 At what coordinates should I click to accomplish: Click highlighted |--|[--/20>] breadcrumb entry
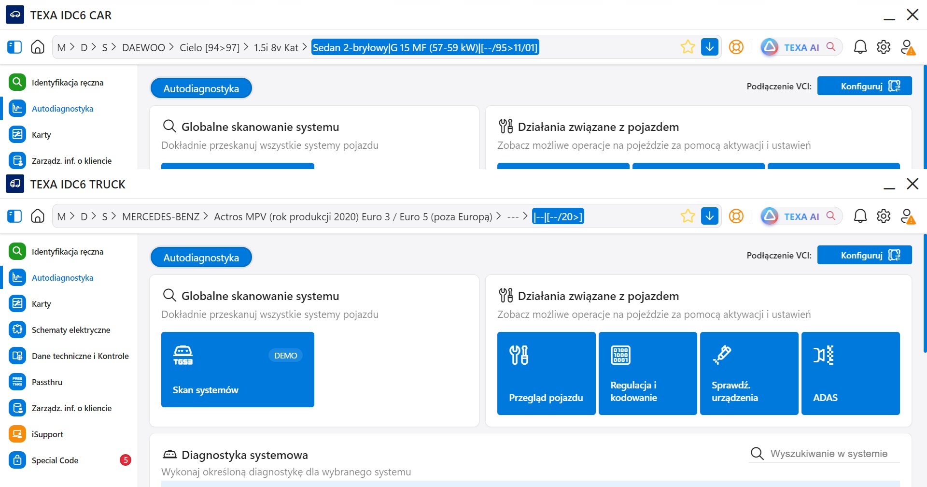tap(558, 216)
